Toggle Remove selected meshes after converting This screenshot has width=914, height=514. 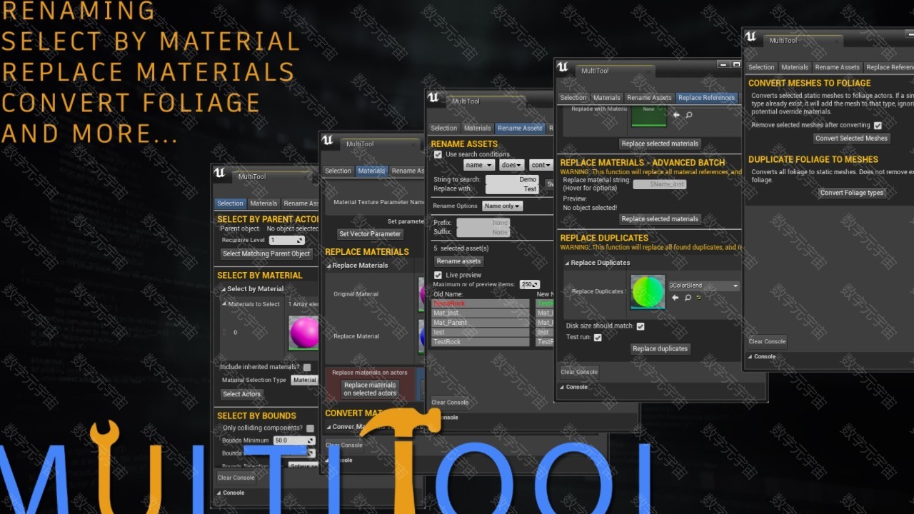(x=878, y=126)
